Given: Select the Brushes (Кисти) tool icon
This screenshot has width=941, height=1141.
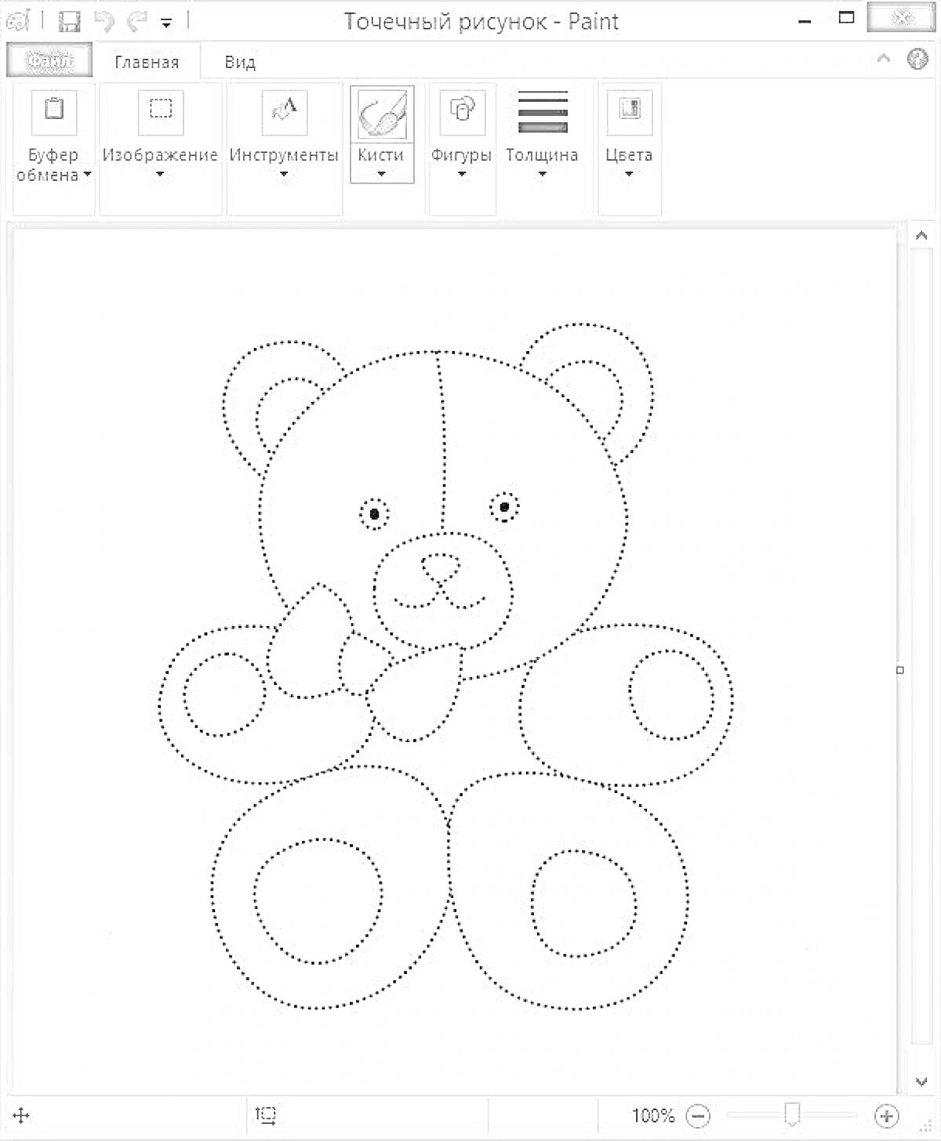Looking at the screenshot, I should tap(382, 114).
